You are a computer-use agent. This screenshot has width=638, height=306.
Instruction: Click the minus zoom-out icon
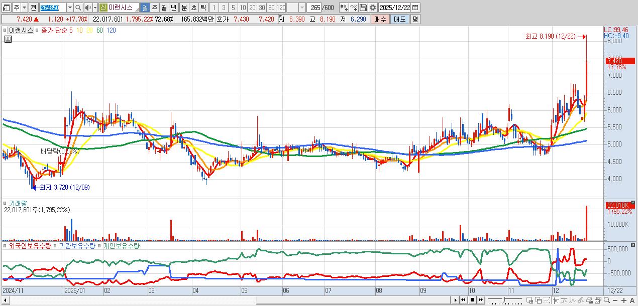[615, 300]
